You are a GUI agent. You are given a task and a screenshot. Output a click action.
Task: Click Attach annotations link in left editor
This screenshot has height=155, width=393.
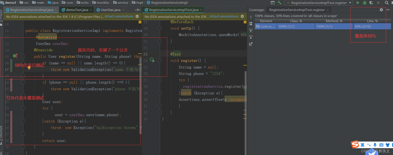point(119,17)
